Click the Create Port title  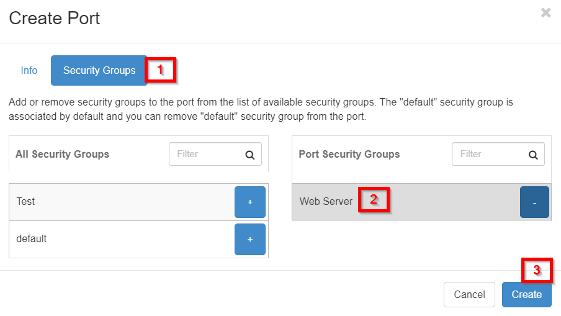coord(55,18)
